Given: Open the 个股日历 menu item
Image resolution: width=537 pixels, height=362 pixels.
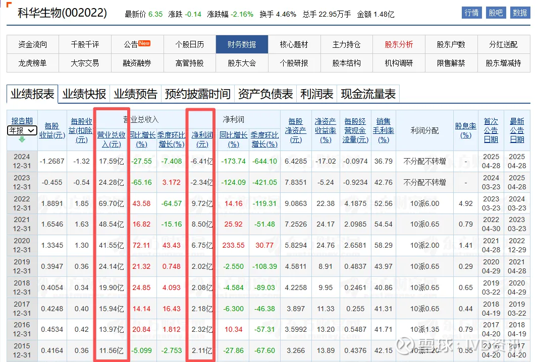Looking at the screenshot, I should (190, 44).
